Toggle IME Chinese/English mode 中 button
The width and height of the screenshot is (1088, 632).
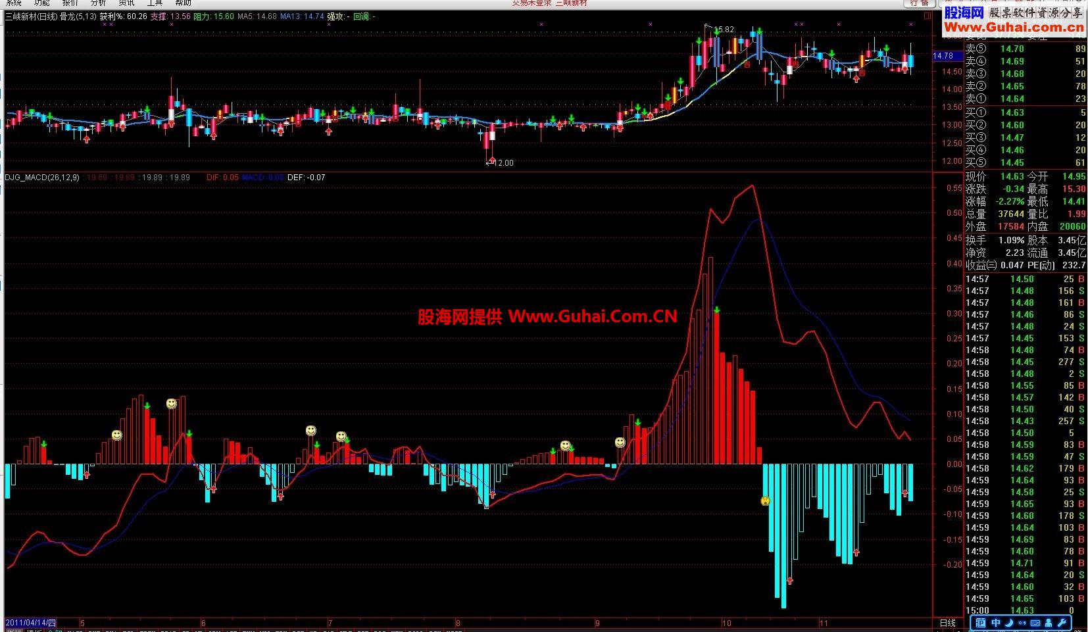(996, 623)
